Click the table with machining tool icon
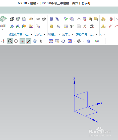The height and width of the screenshot is (140, 118). (x=66, y=26)
